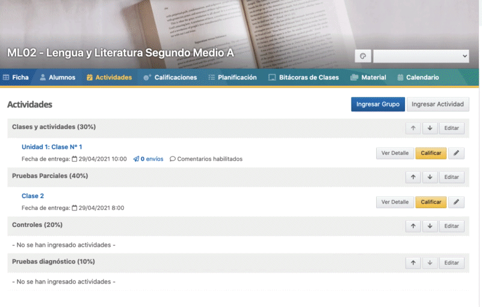Click the date 29/04/2021 10:00
The image size is (482, 307).
tap(102, 159)
